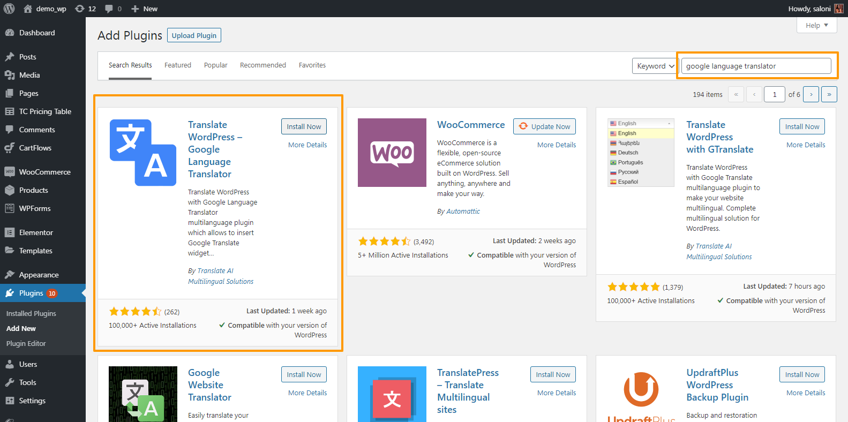Open Templates menu item
The image size is (848, 422).
[43, 251]
